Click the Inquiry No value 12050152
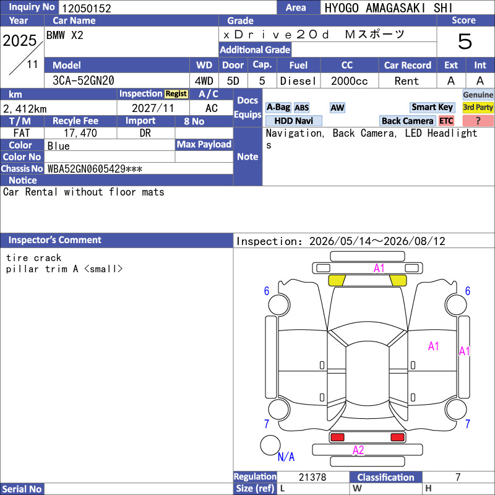The width and height of the screenshot is (495, 495). pos(87,9)
